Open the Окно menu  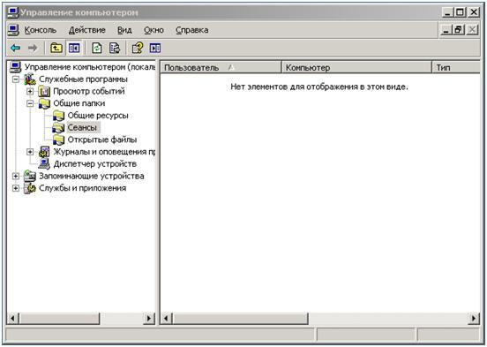tap(154, 30)
